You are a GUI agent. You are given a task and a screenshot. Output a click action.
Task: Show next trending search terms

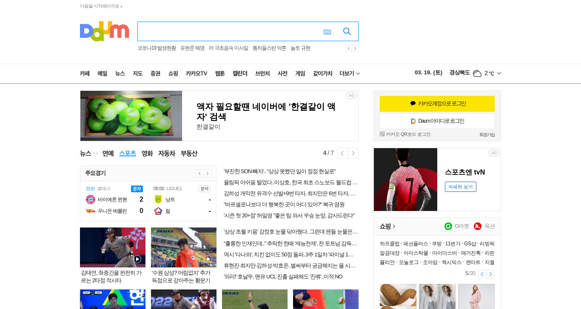355,48
